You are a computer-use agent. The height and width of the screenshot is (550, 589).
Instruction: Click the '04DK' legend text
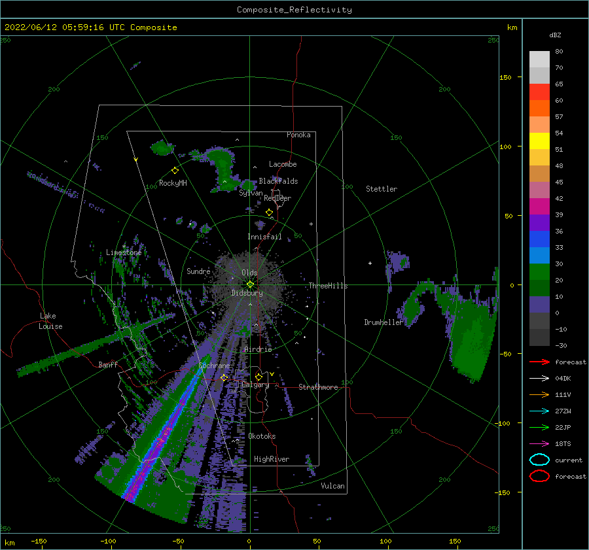tap(563, 379)
